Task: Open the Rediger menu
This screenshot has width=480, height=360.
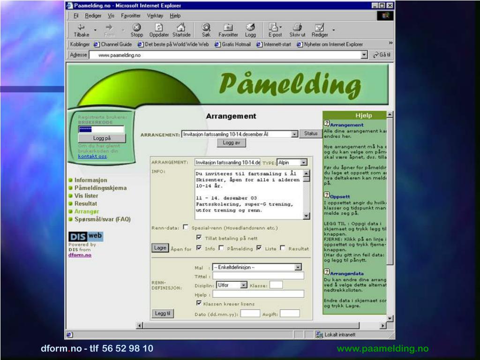Action: [x=93, y=15]
